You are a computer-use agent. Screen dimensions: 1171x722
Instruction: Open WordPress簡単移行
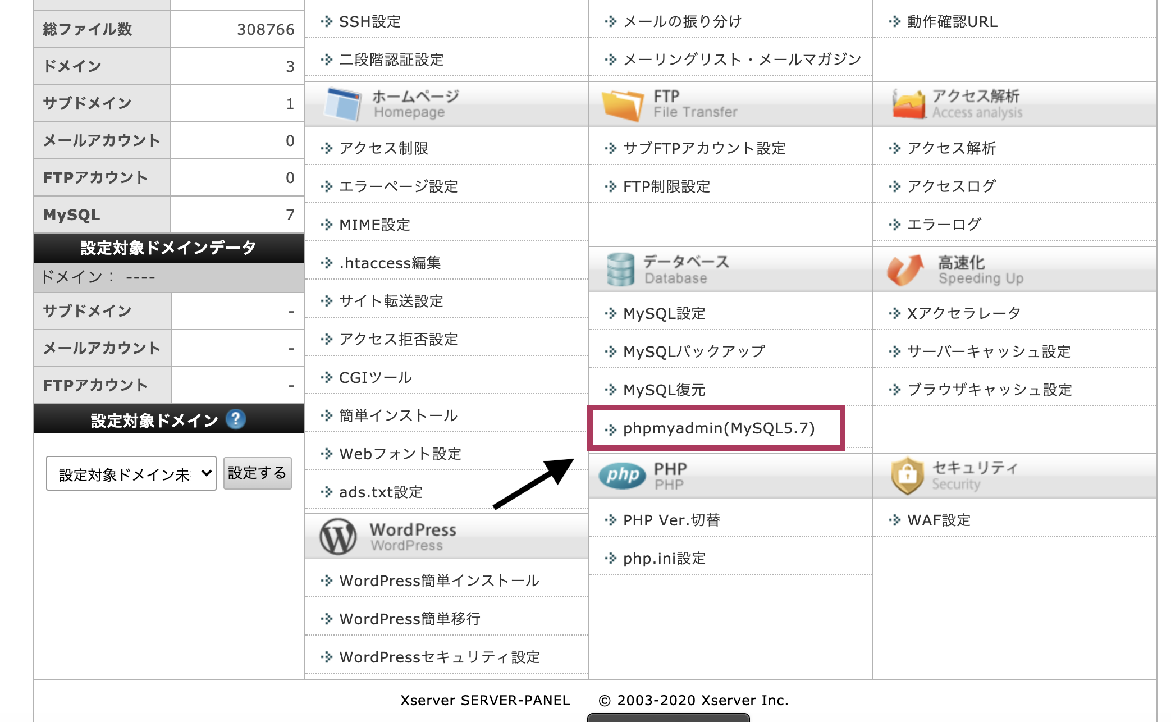(x=410, y=619)
